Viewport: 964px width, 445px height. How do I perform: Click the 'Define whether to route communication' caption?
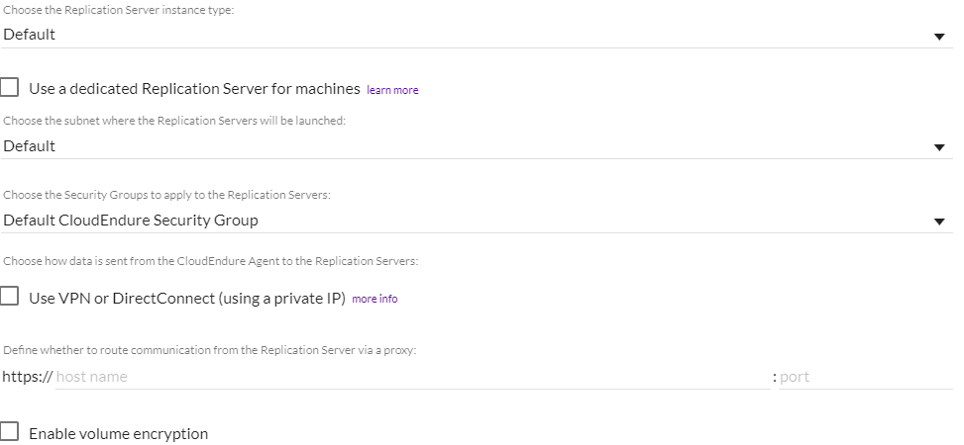click(x=209, y=350)
